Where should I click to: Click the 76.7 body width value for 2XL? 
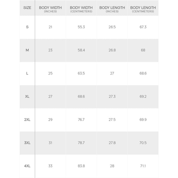pos(81,120)
